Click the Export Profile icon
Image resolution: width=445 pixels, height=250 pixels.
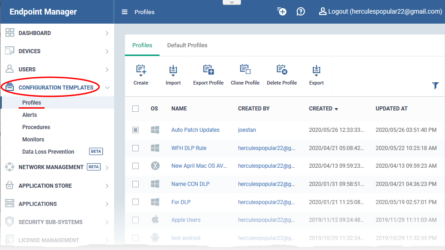pyautogui.click(x=208, y=70)
